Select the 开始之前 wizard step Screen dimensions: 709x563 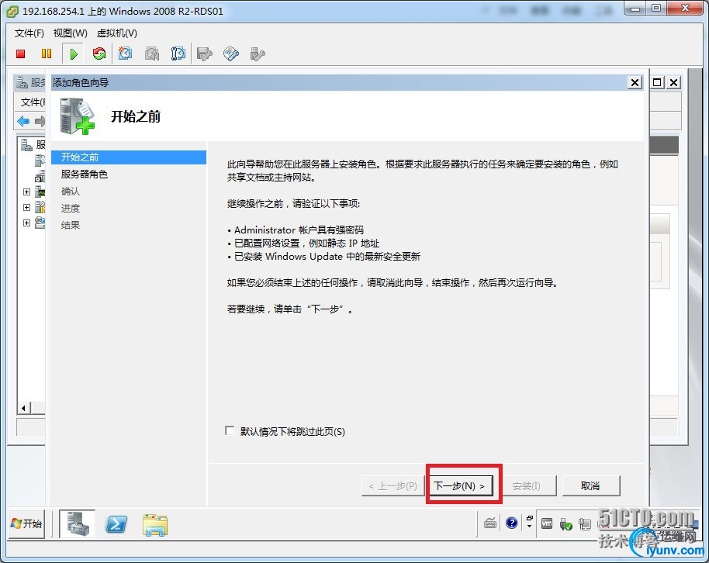pos(129,157)
